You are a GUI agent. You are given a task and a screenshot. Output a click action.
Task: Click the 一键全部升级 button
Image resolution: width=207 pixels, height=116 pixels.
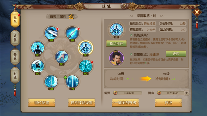pos(125,103)
